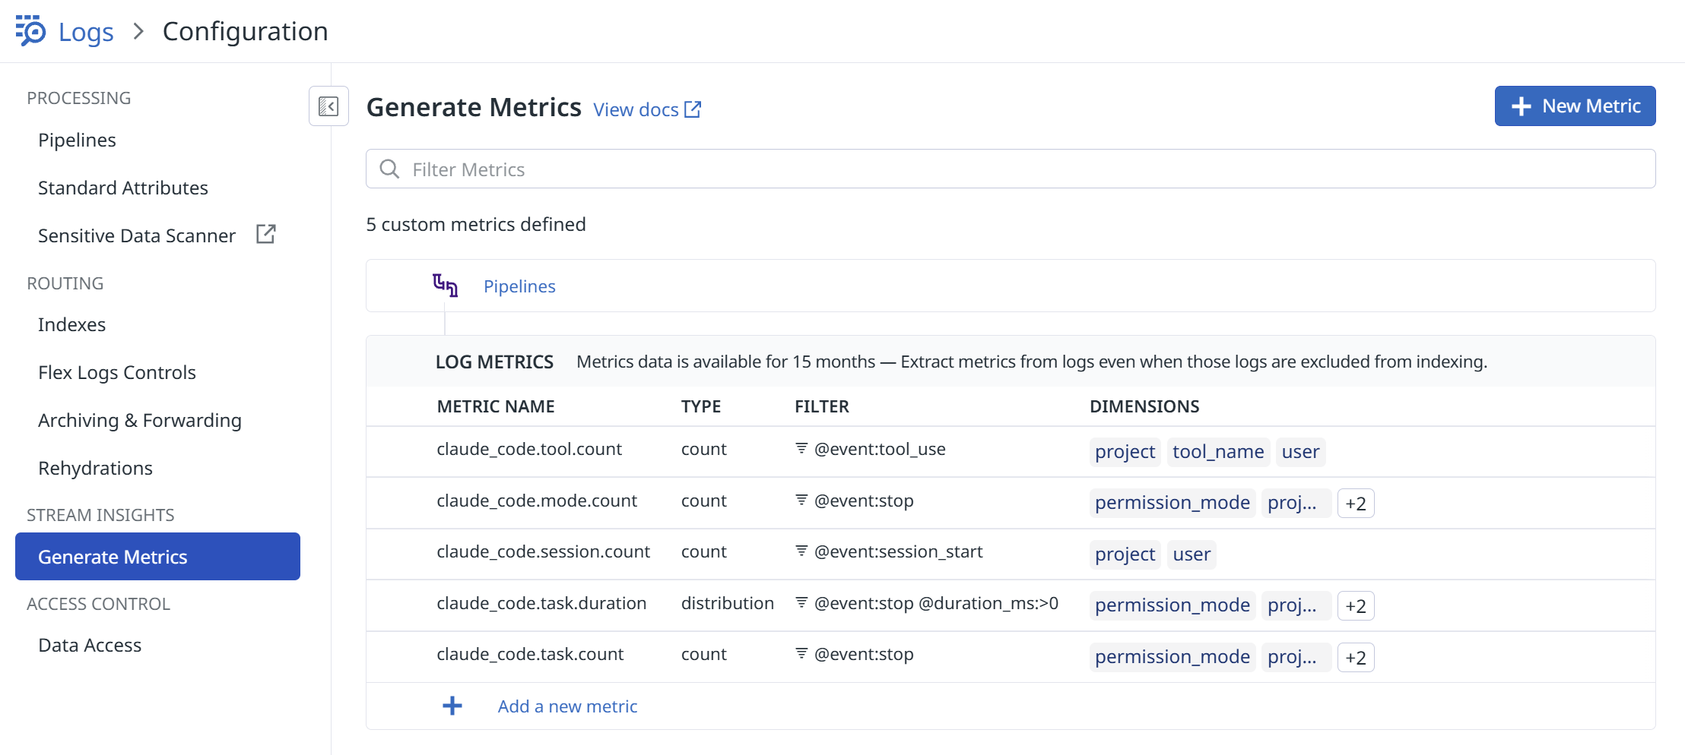Show the +2 extra dimensions on claude_code.task.count
Image resolution: width=1685 pixels, height=755 pixels.
click(x=1356, y=657)
